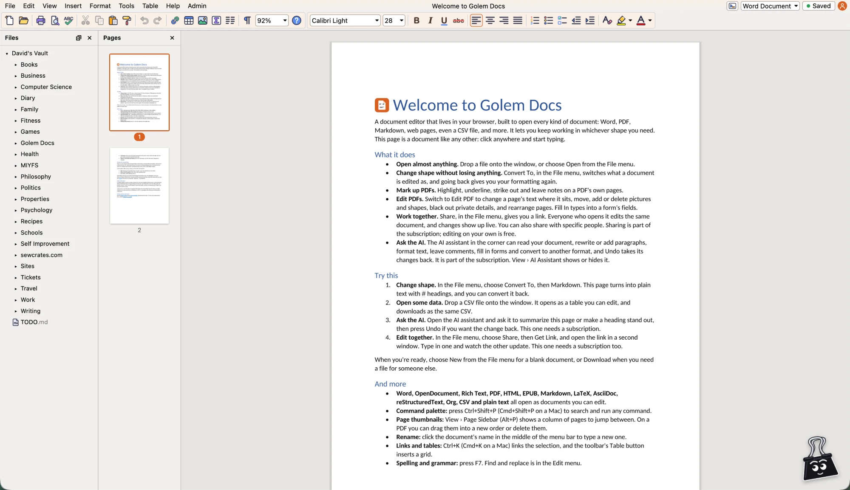This screenshot has height=490, width=850.
Task: Open the user account avatar icon
Action: (x=842, y=6)
